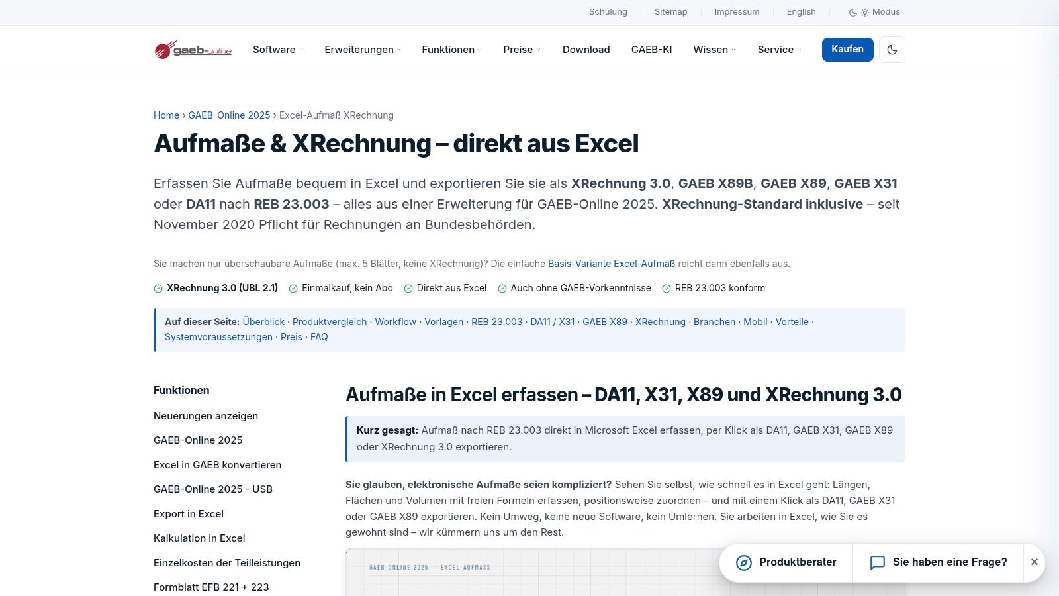Click the 'REB 23.003 konform' feature text
Image resolution: width=1059 pixels, height=596 pixels.
pos(720,288)
